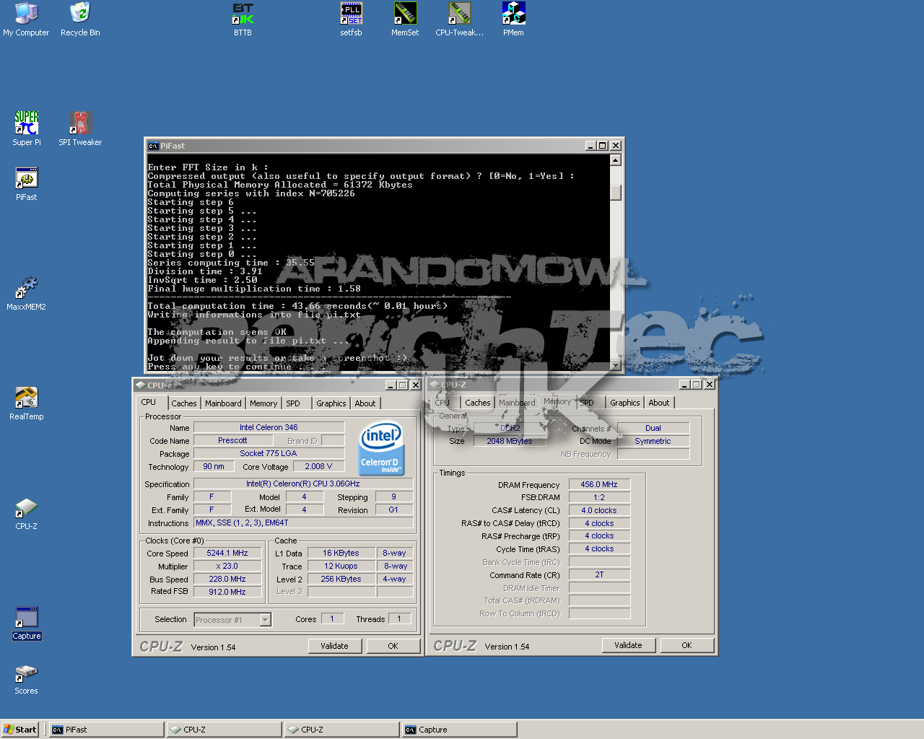Click the PiFast scrollbar down arrow
Screen dimensions: 924x739
(616, 366)
